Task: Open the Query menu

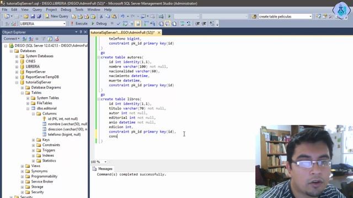Action: point(37,10)
